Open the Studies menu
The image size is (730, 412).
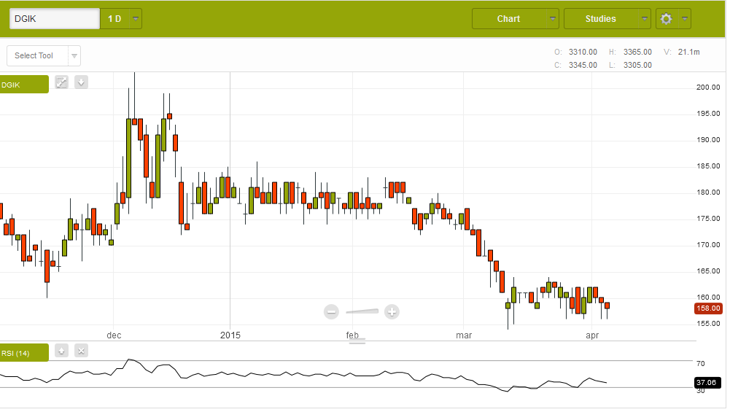[600, 19]
